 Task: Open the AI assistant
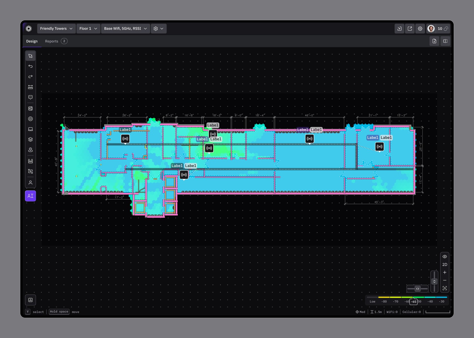pyautogui.click(x=30, y=196)
